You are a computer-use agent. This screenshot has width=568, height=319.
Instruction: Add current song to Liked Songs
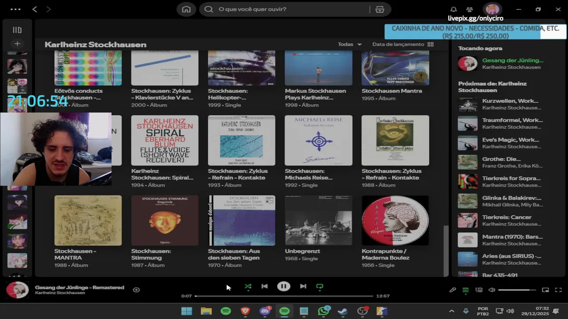(x=136, y=290)
